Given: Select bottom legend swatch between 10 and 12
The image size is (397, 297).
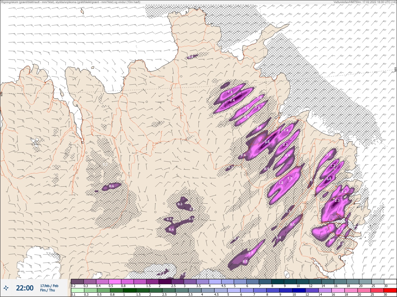Looking at the screenshot, I should point(299,290).
